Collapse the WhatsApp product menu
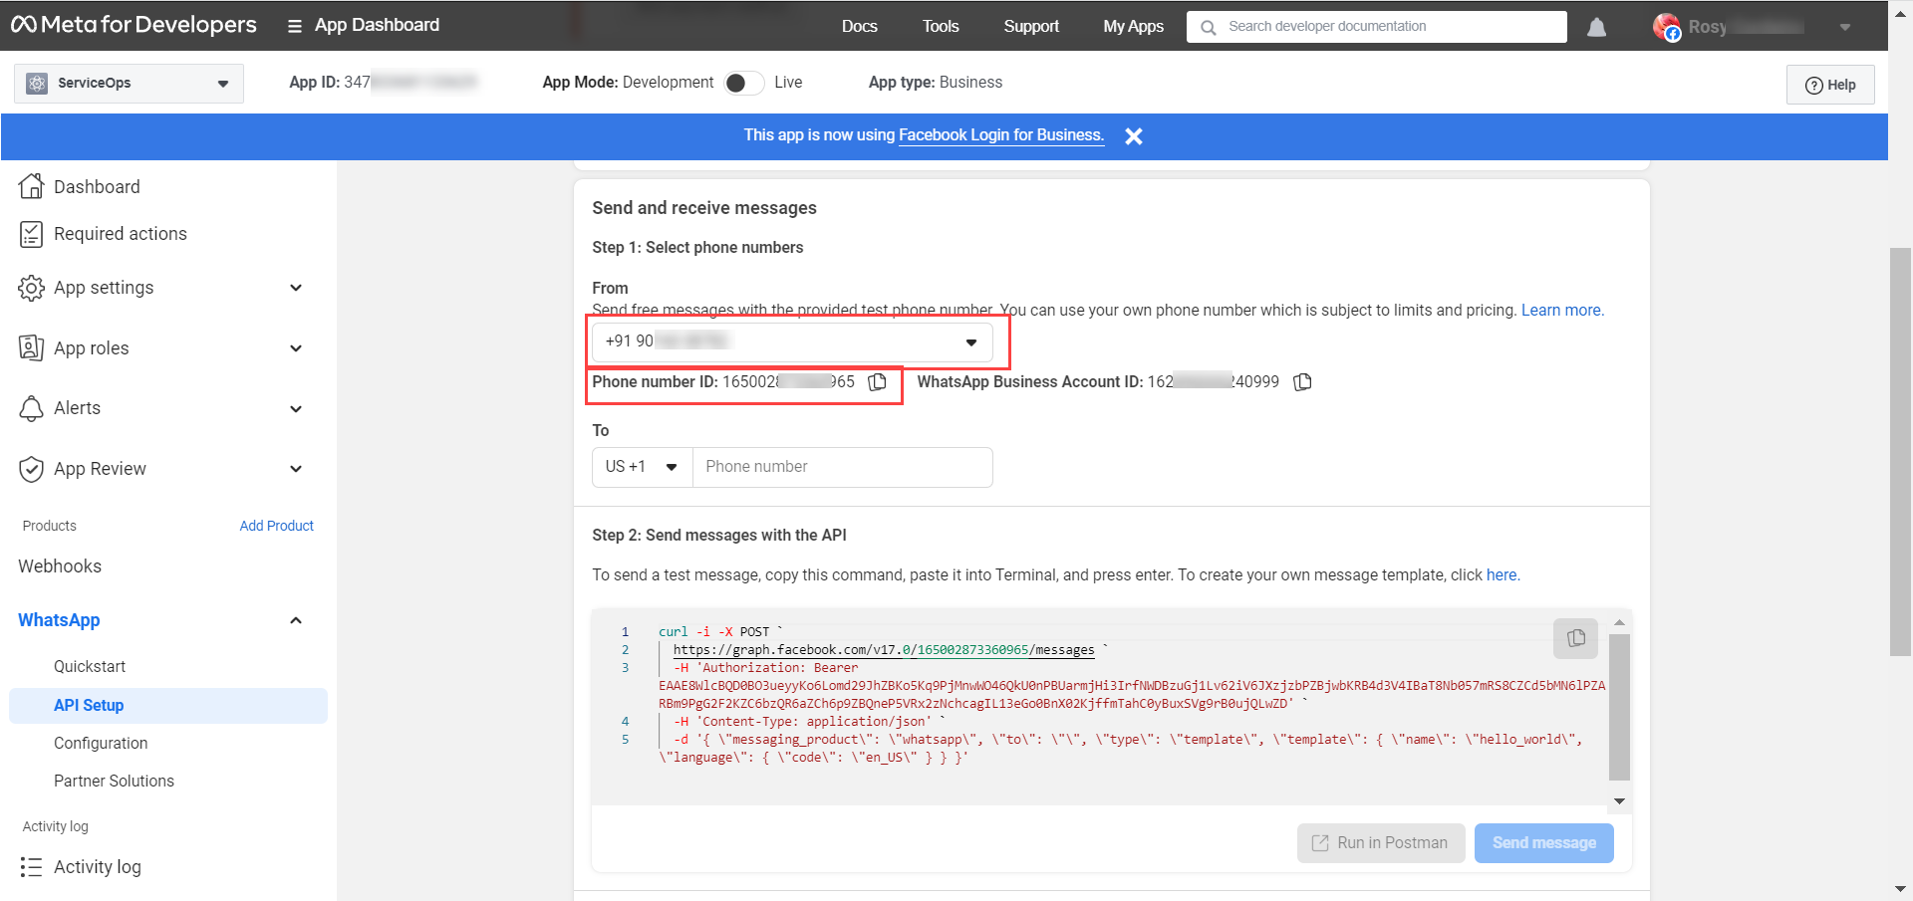The image size is (1913, 901). point(295,620)
